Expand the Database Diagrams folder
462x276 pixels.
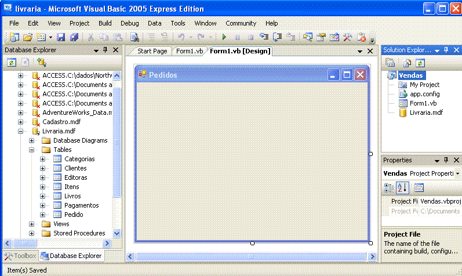(x=31, y=141)
